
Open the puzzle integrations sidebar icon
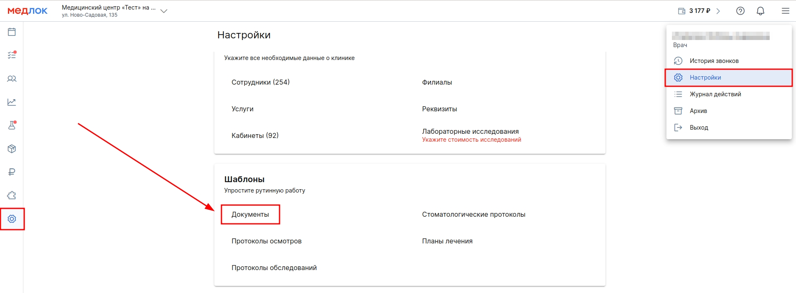click(12, 195)
